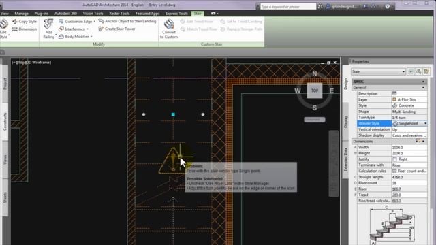Open the Project tab on the left sidebar
Image resolution: width=436 pixels, height=245 pixels.
(5, 84)
